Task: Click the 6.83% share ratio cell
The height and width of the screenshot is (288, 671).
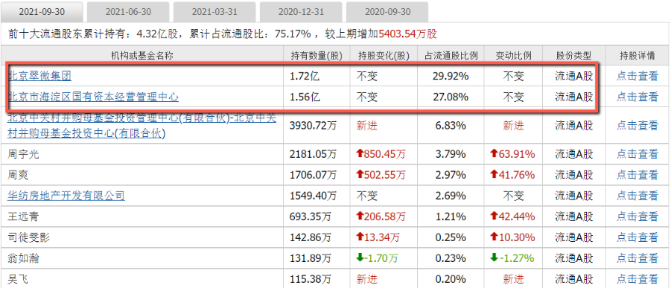Action: point(451,125)
